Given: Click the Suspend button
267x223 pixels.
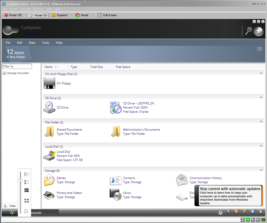Looking at the screenshot, I should click(x=59, y=15).
